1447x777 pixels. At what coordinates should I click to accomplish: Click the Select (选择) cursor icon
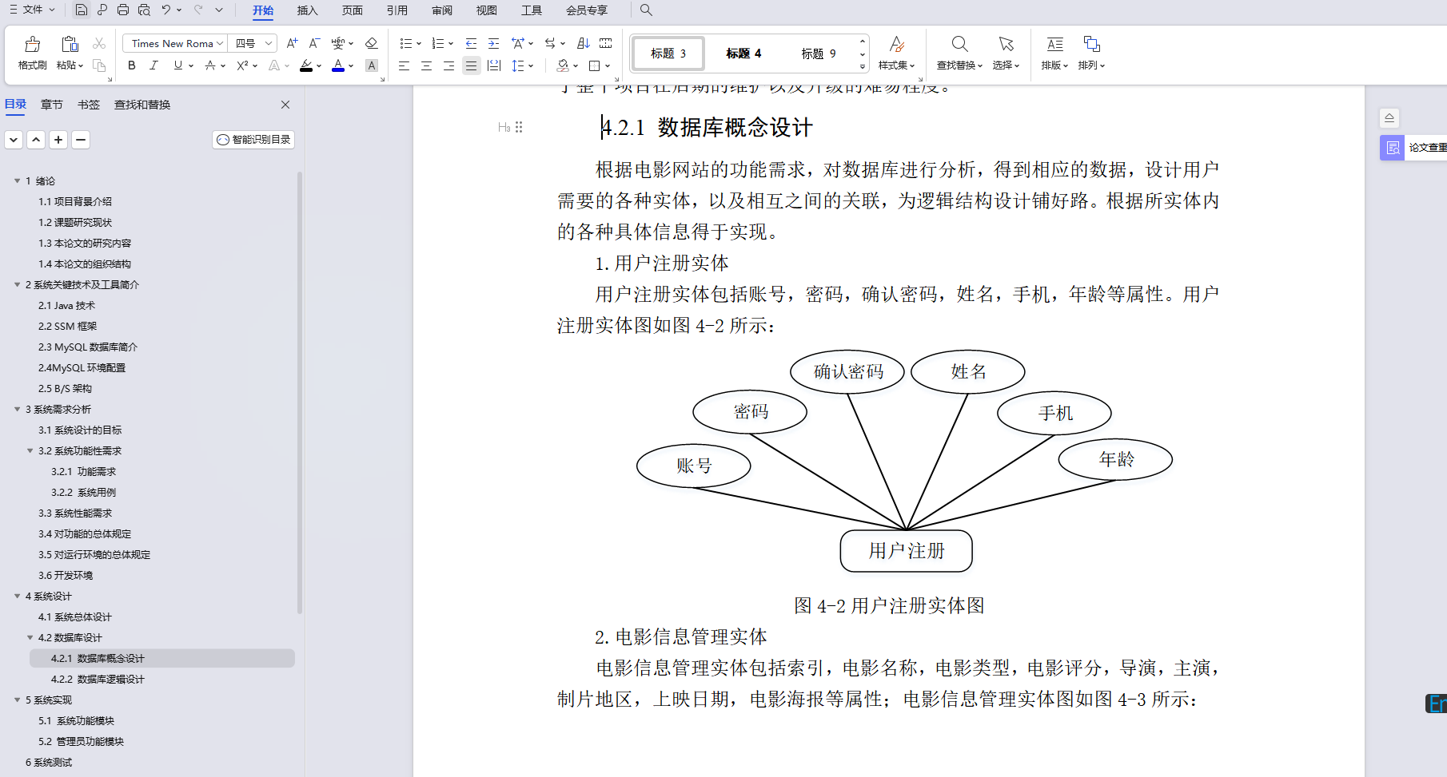1007,44
